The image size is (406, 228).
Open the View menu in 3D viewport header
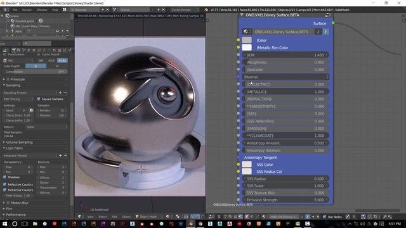point(90,217)
